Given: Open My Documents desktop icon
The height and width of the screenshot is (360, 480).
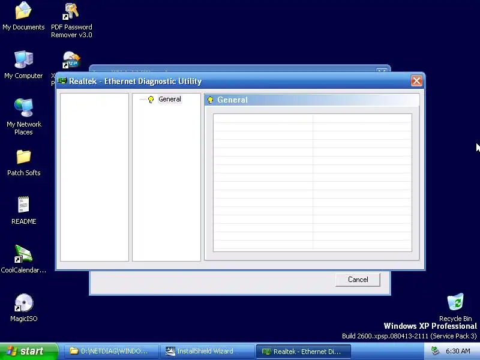Looking at the screenshot, I should (23, 16).
